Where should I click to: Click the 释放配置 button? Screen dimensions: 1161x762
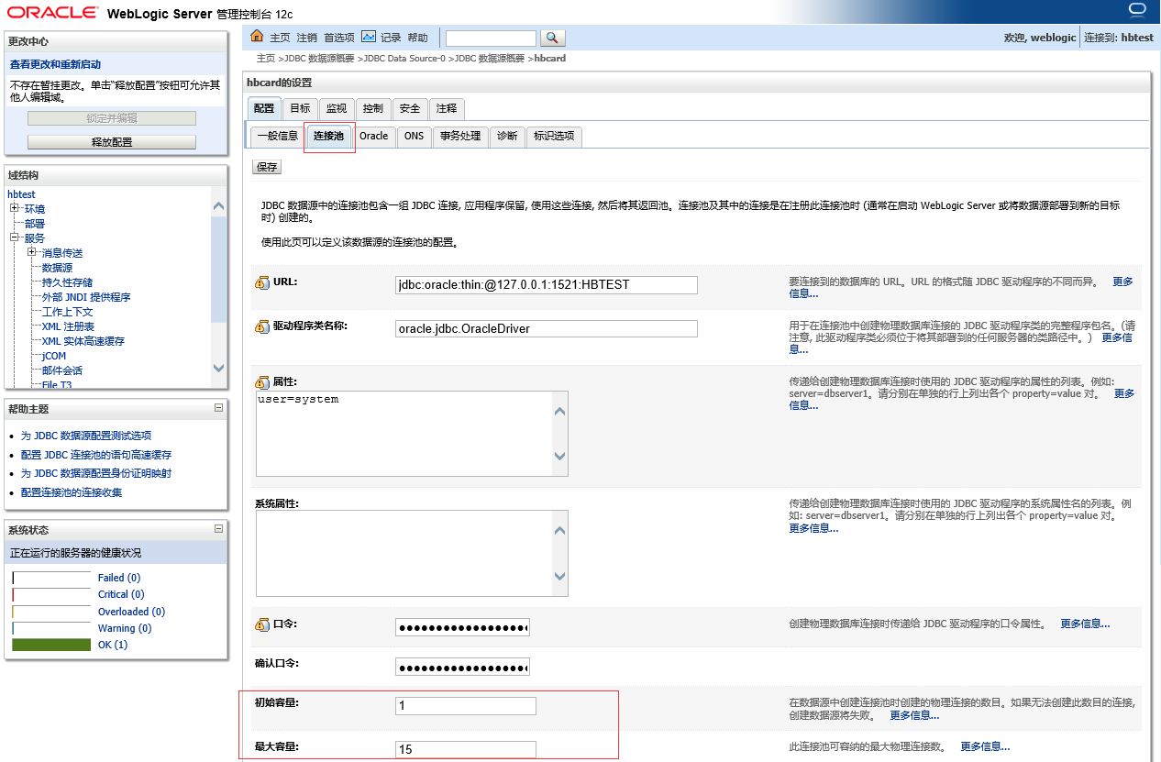point(112,142)
